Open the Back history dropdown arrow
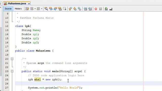This screenshot has height=91, width=162. click(35, 9)
